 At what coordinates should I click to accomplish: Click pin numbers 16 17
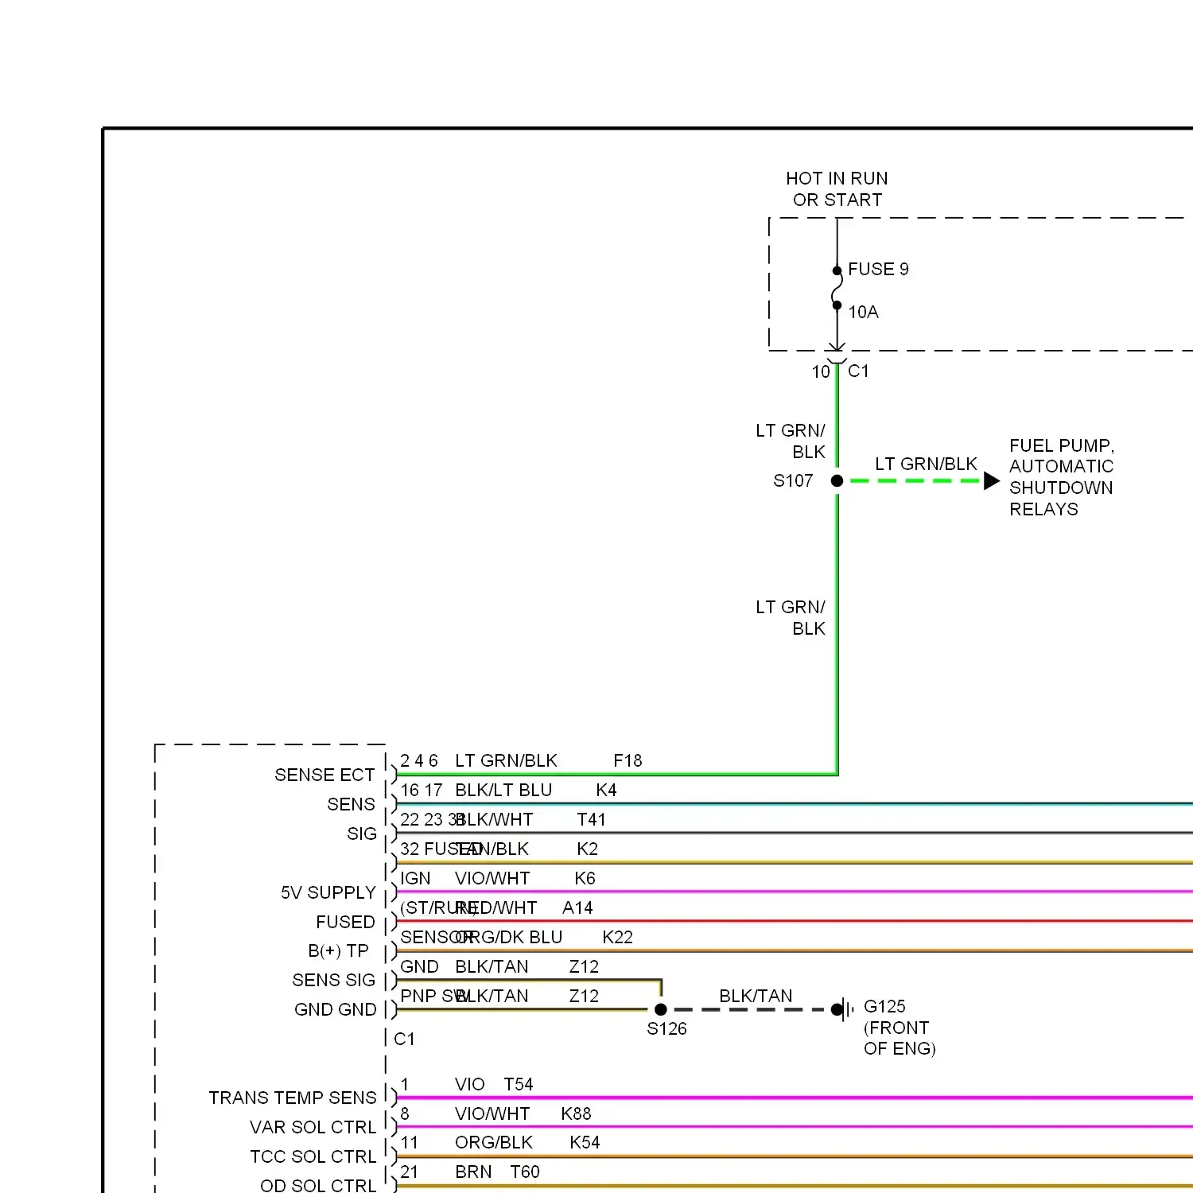tap(422, 790)
